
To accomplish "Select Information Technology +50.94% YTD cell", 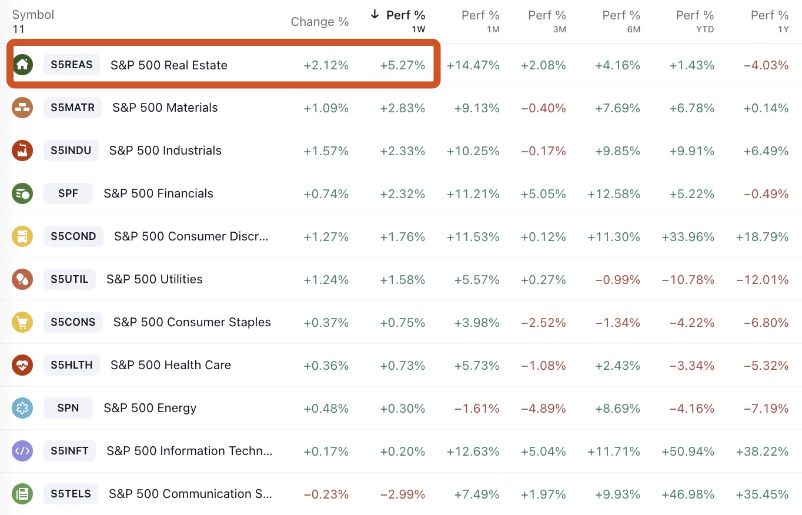I will 688,452.
